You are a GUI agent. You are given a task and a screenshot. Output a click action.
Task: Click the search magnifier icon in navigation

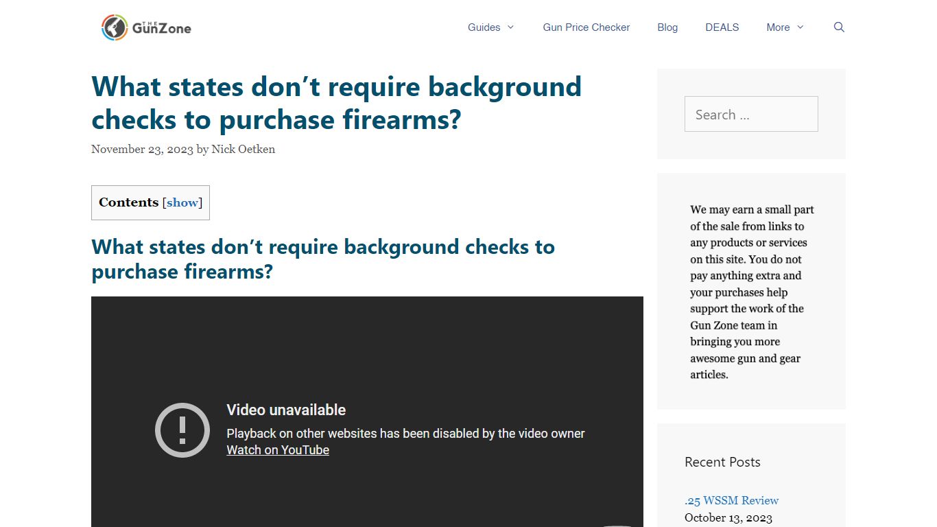(839, 27)
